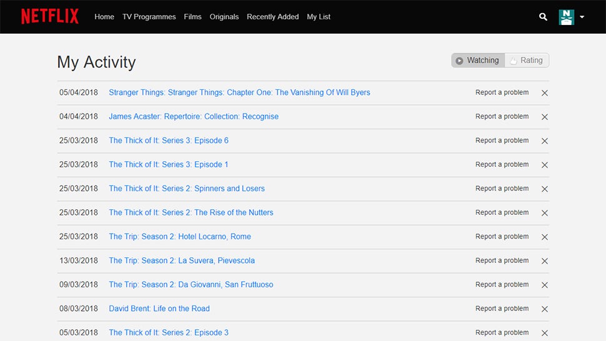Viewport: 606px width, 341px height.
Task: Open The Rise of the Nutters link
Action: tap(191, 212)
